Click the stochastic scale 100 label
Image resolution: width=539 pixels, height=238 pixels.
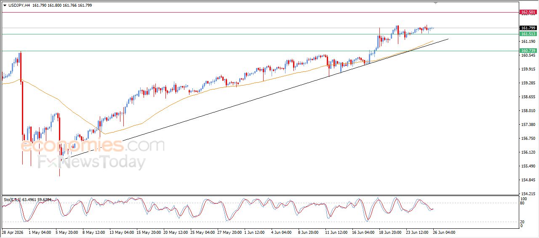point(524,199)
